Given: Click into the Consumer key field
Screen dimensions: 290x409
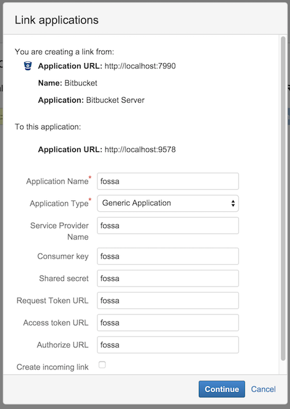Looking at the screenshot, I should pyautogui.click(x=168, y=256).
